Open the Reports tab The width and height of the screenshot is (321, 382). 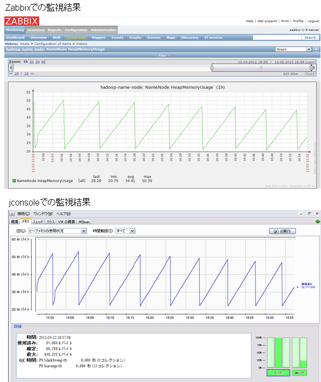click(54, 30)
